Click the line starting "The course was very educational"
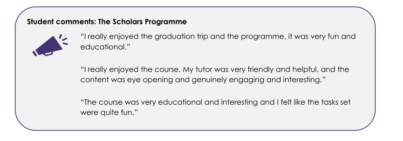403x141 pixels. click(215, 102)
